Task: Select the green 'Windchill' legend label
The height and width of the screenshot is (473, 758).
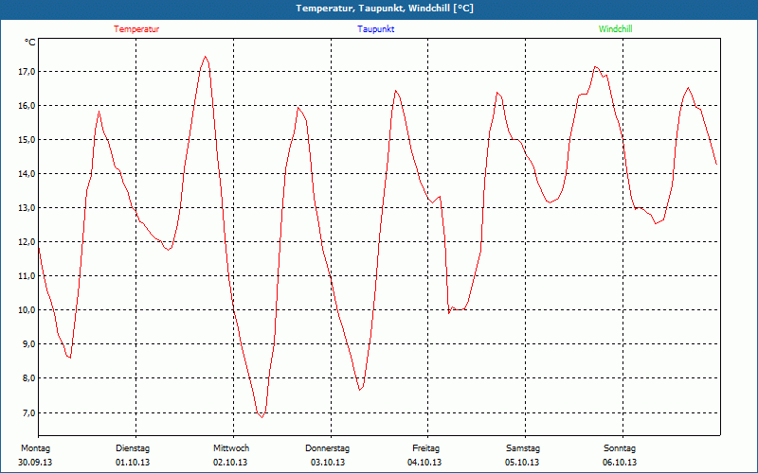Action: [x=615, y=29]
